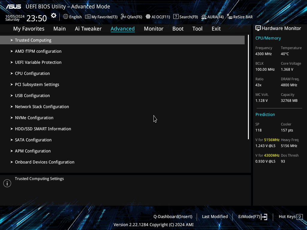Click the AI OC chip icon
Viewport: 307px width, 230px height.
148,17
